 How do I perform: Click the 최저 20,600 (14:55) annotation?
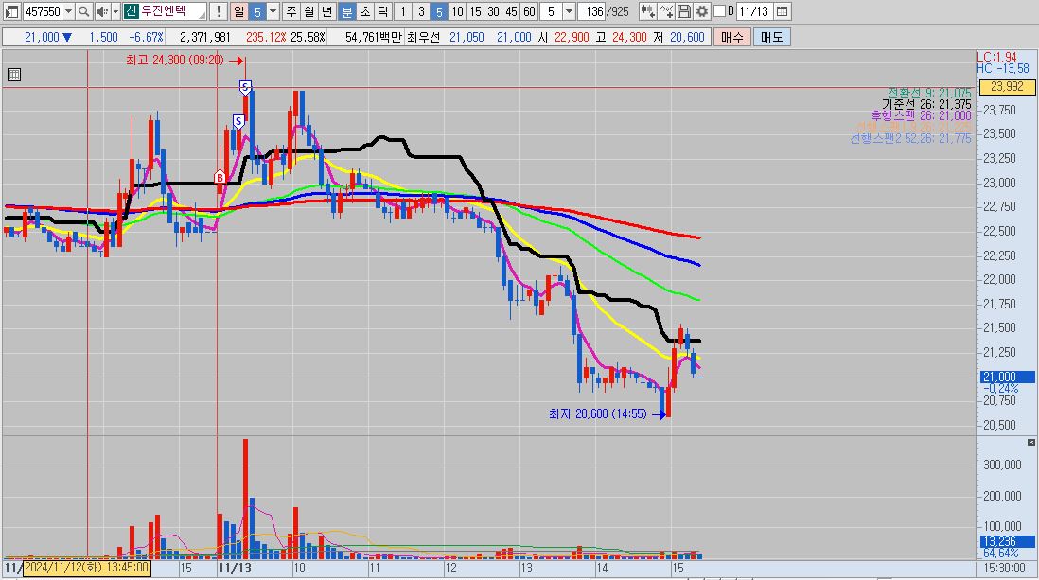tap(598, 414)
